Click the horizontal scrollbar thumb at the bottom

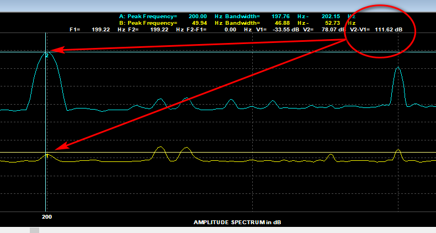coord(34,230)
